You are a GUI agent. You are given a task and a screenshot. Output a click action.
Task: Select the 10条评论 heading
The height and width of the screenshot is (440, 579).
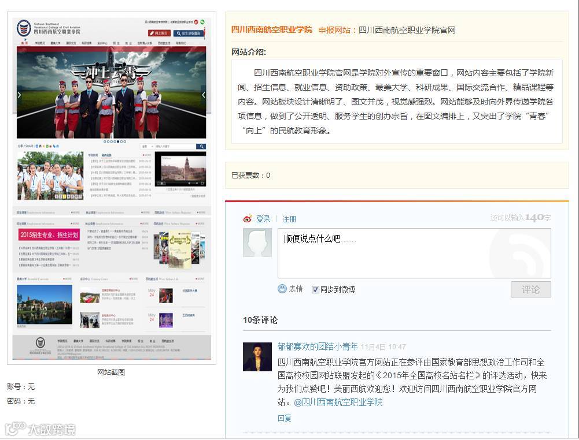click(260, 320)
